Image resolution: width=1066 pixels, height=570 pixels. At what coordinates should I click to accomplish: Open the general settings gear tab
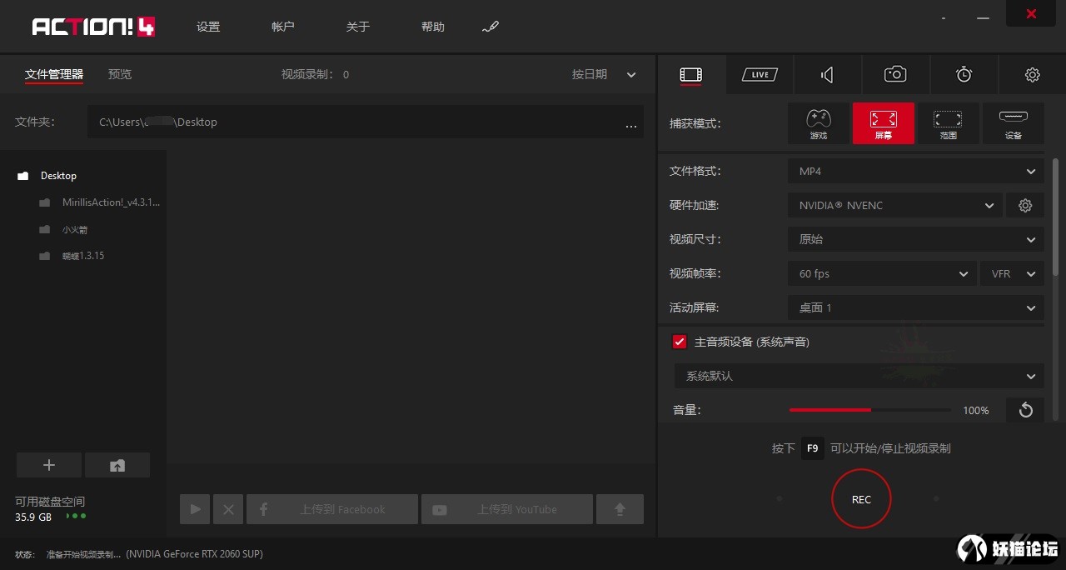[1032, 75]
